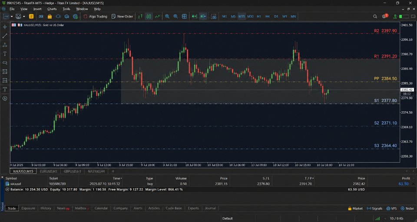Open VPS link in Toolbox footer
Screen dimensions: 417x222
click(391, 209)
